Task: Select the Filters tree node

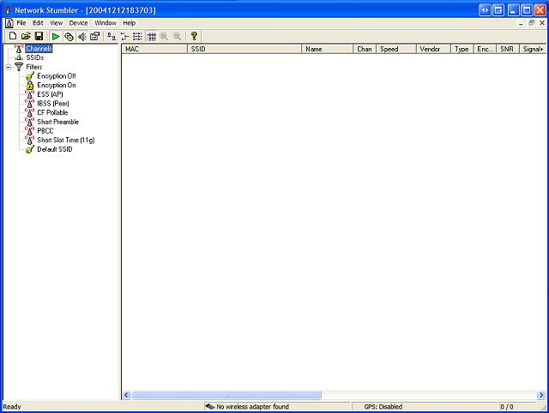Action: tap(34, 67)
